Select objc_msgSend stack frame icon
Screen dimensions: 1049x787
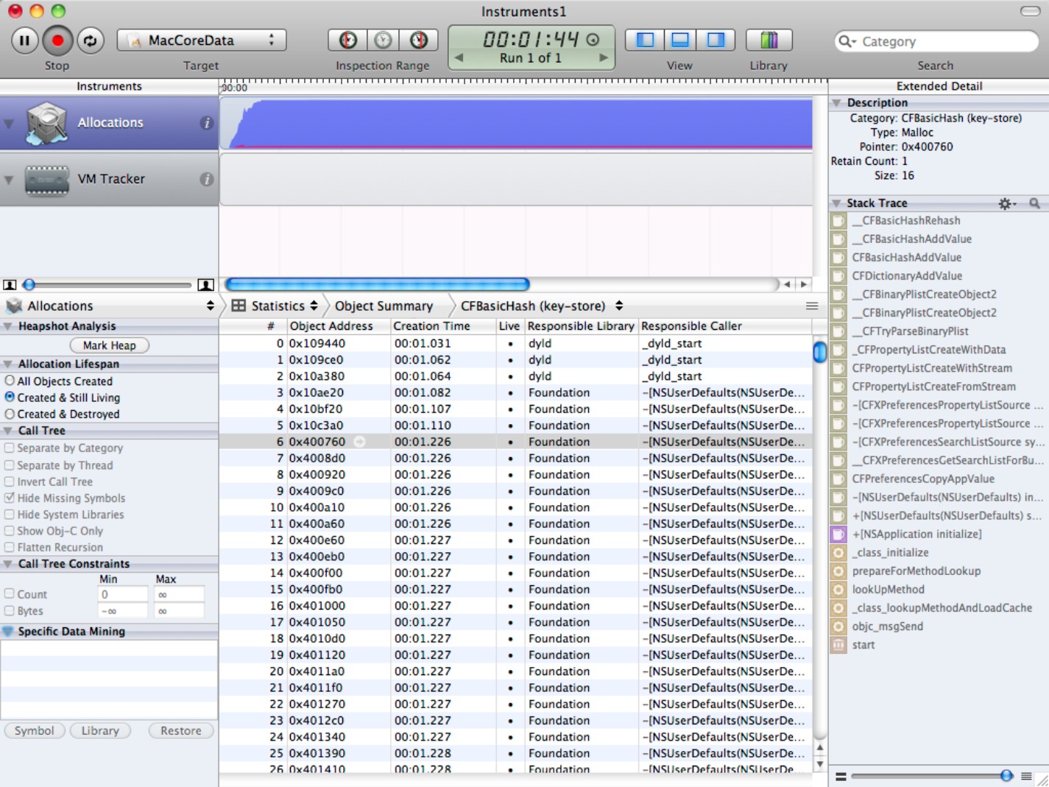pos(838,627)
